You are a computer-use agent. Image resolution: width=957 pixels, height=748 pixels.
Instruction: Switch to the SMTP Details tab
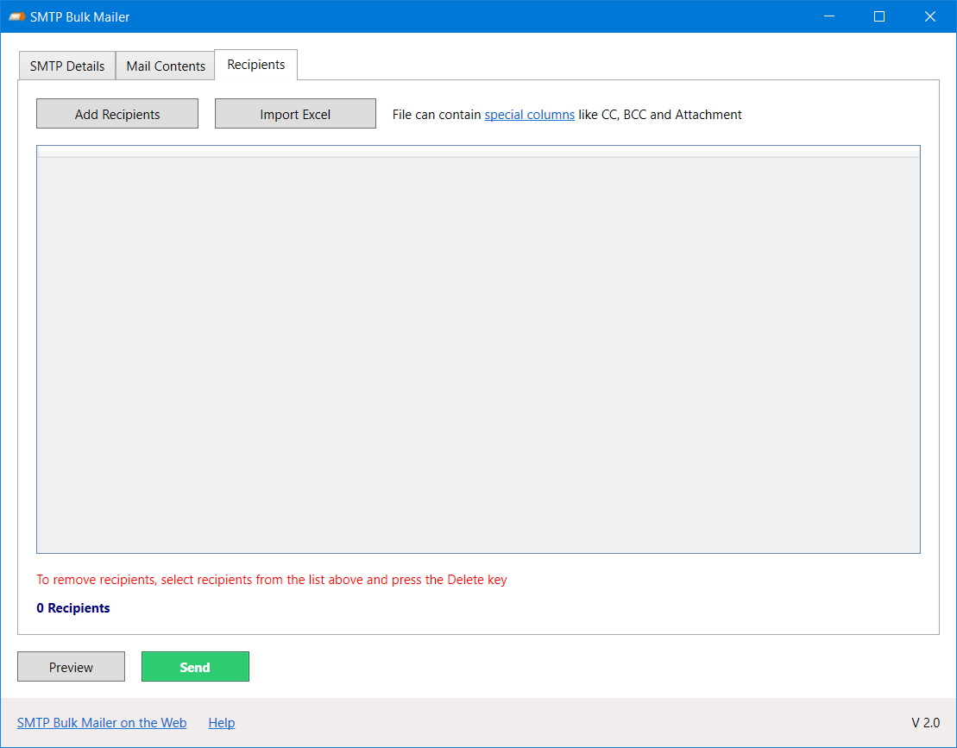[x=67, y=66]
